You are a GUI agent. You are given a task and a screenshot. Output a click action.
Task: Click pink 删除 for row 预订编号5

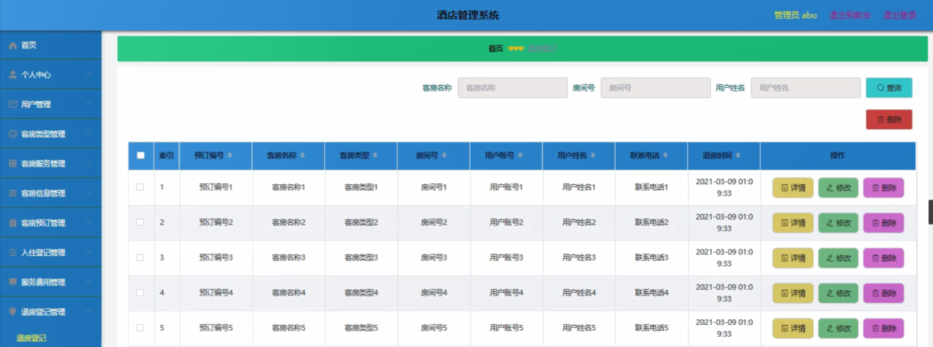pos(884,329)
